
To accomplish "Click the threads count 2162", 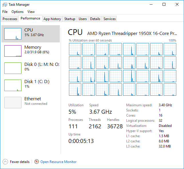I will (x=95, y=126).
